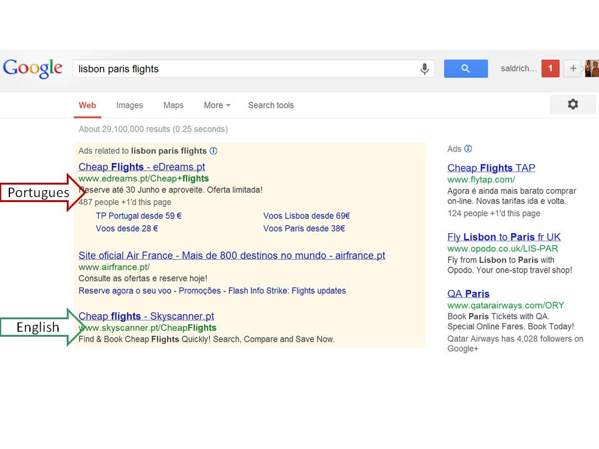Select the Web tab

tap(87, 105)
